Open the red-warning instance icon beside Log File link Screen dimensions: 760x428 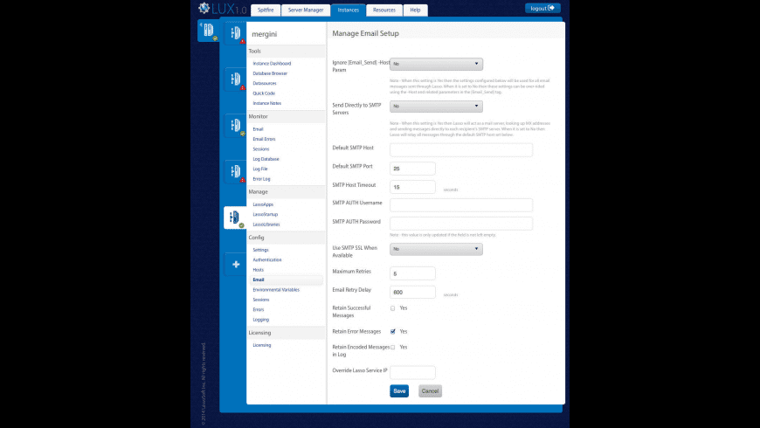pyautogui.click(x=235, y=171)
